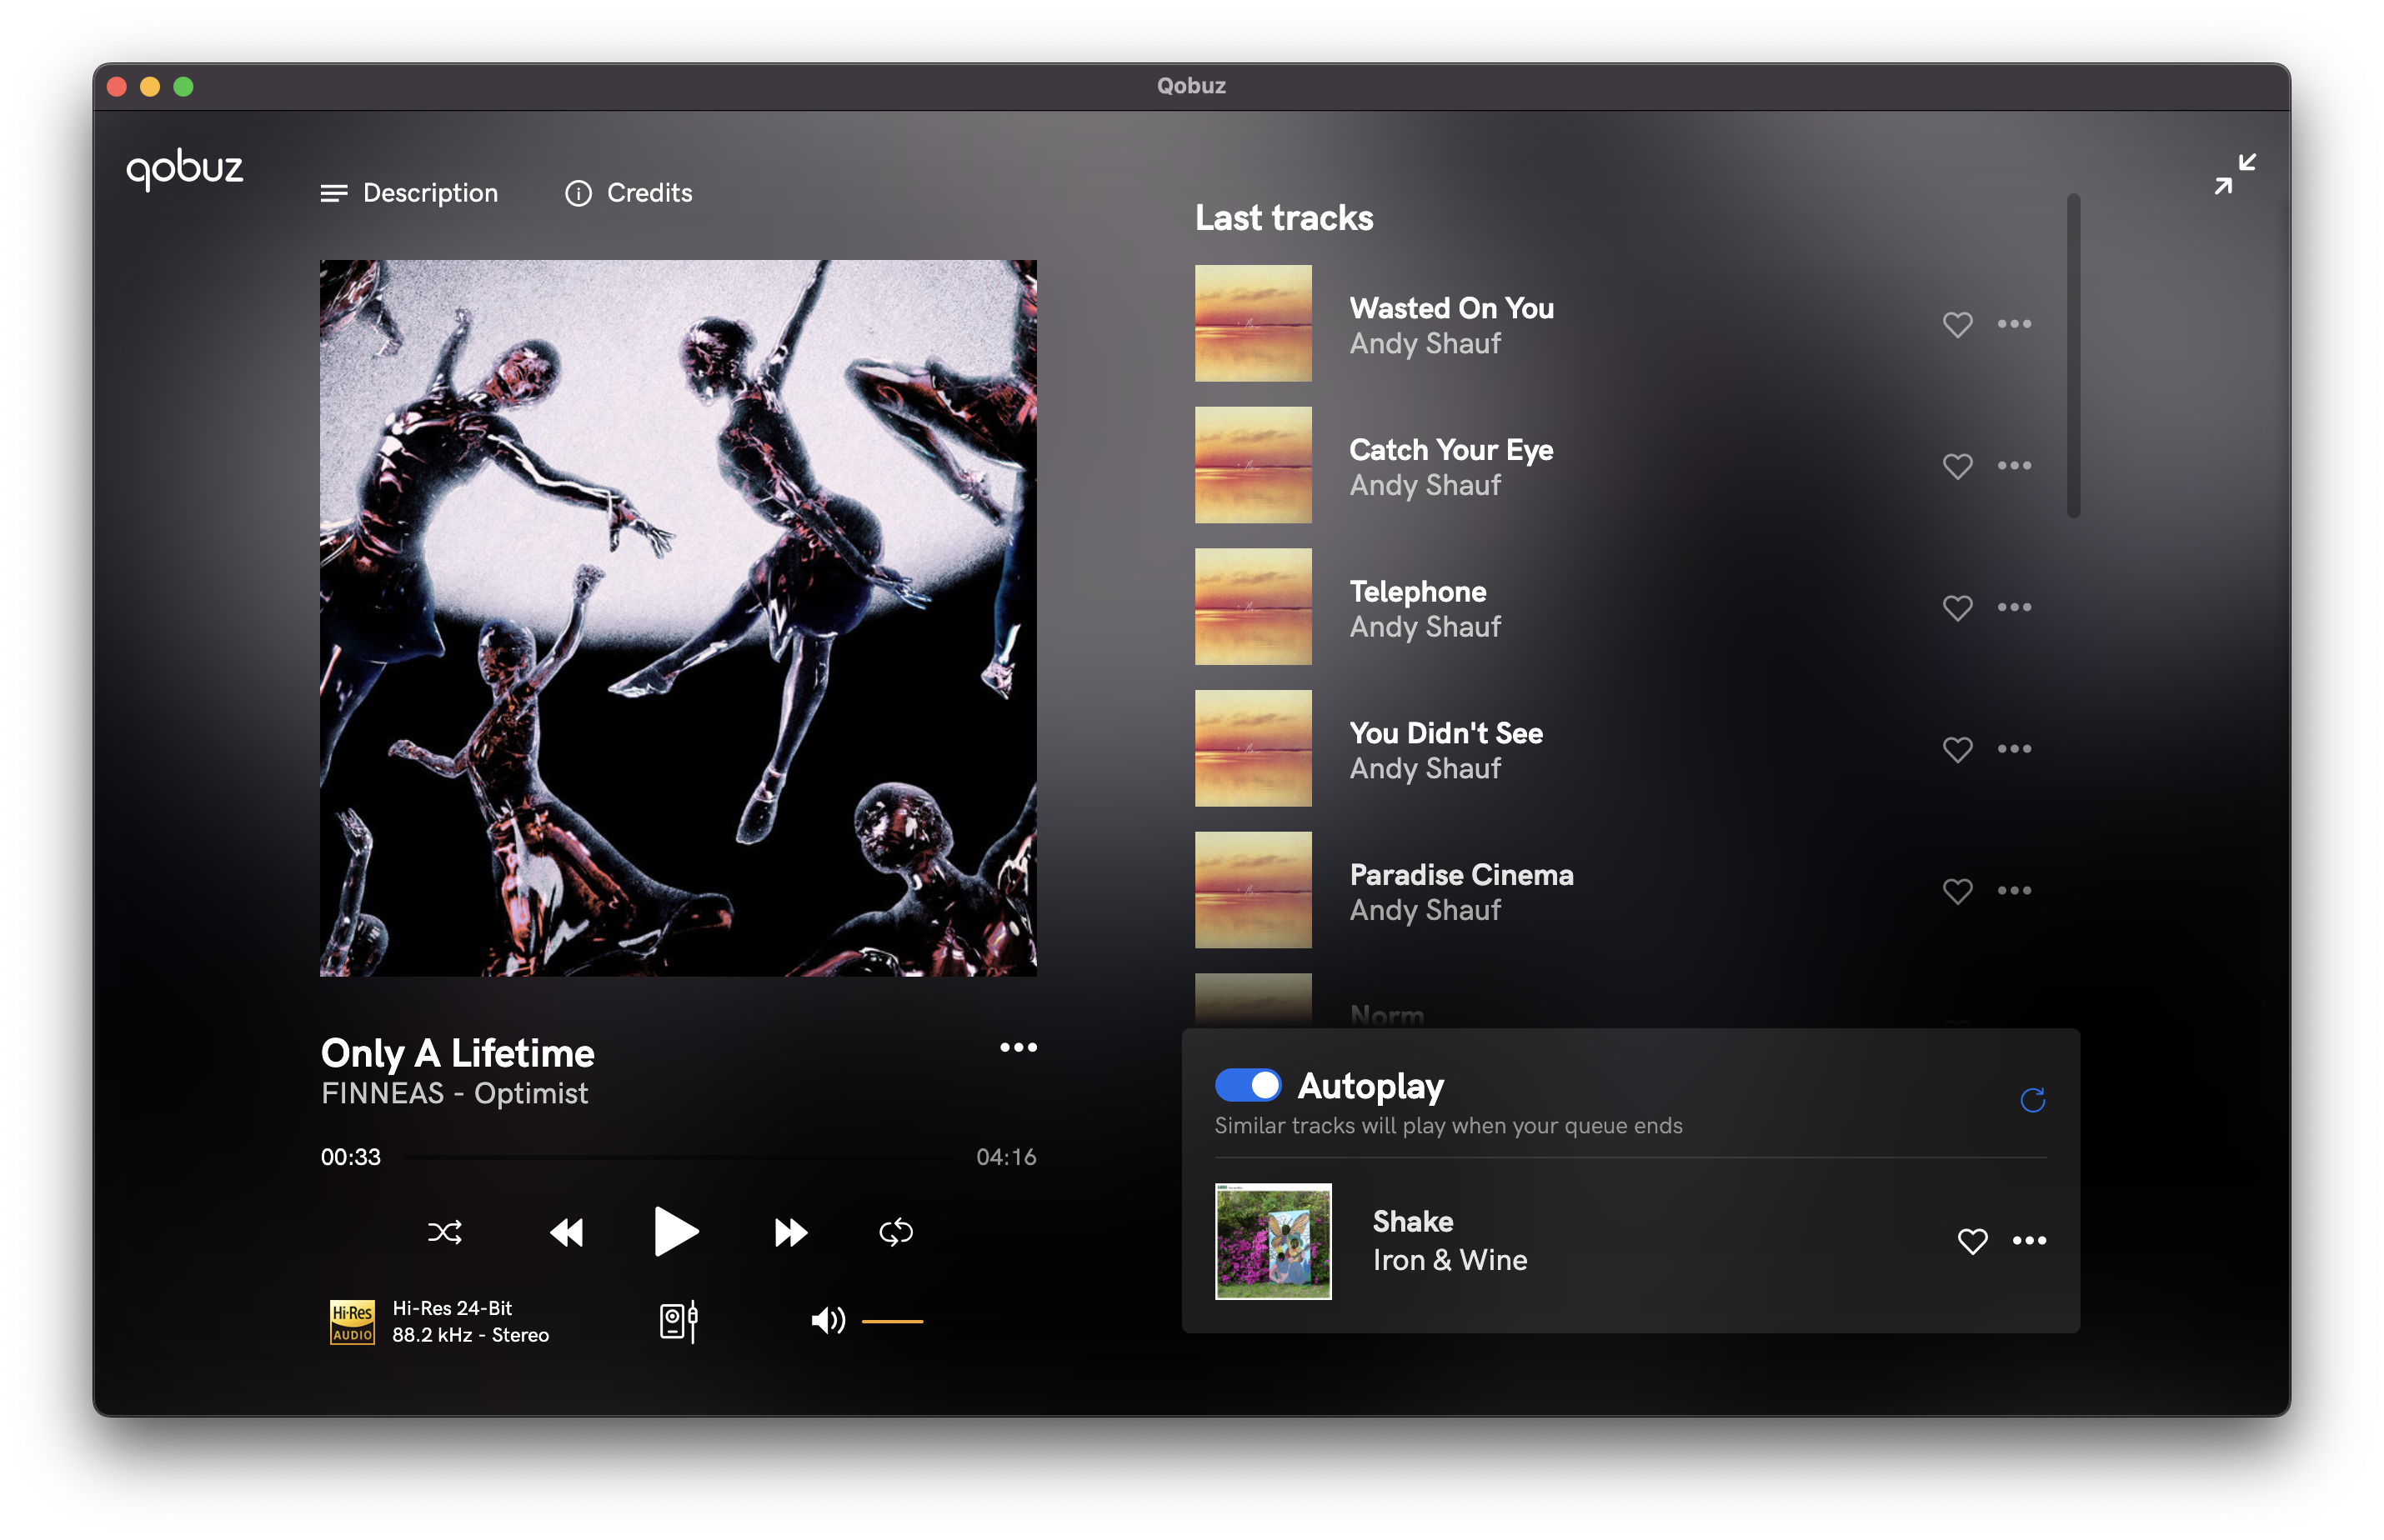Add Shake by Iron & Wine to favorites
Image resolution: width=2384 pixels, height=1540 pixels.
click(x=1972, y=1241)
